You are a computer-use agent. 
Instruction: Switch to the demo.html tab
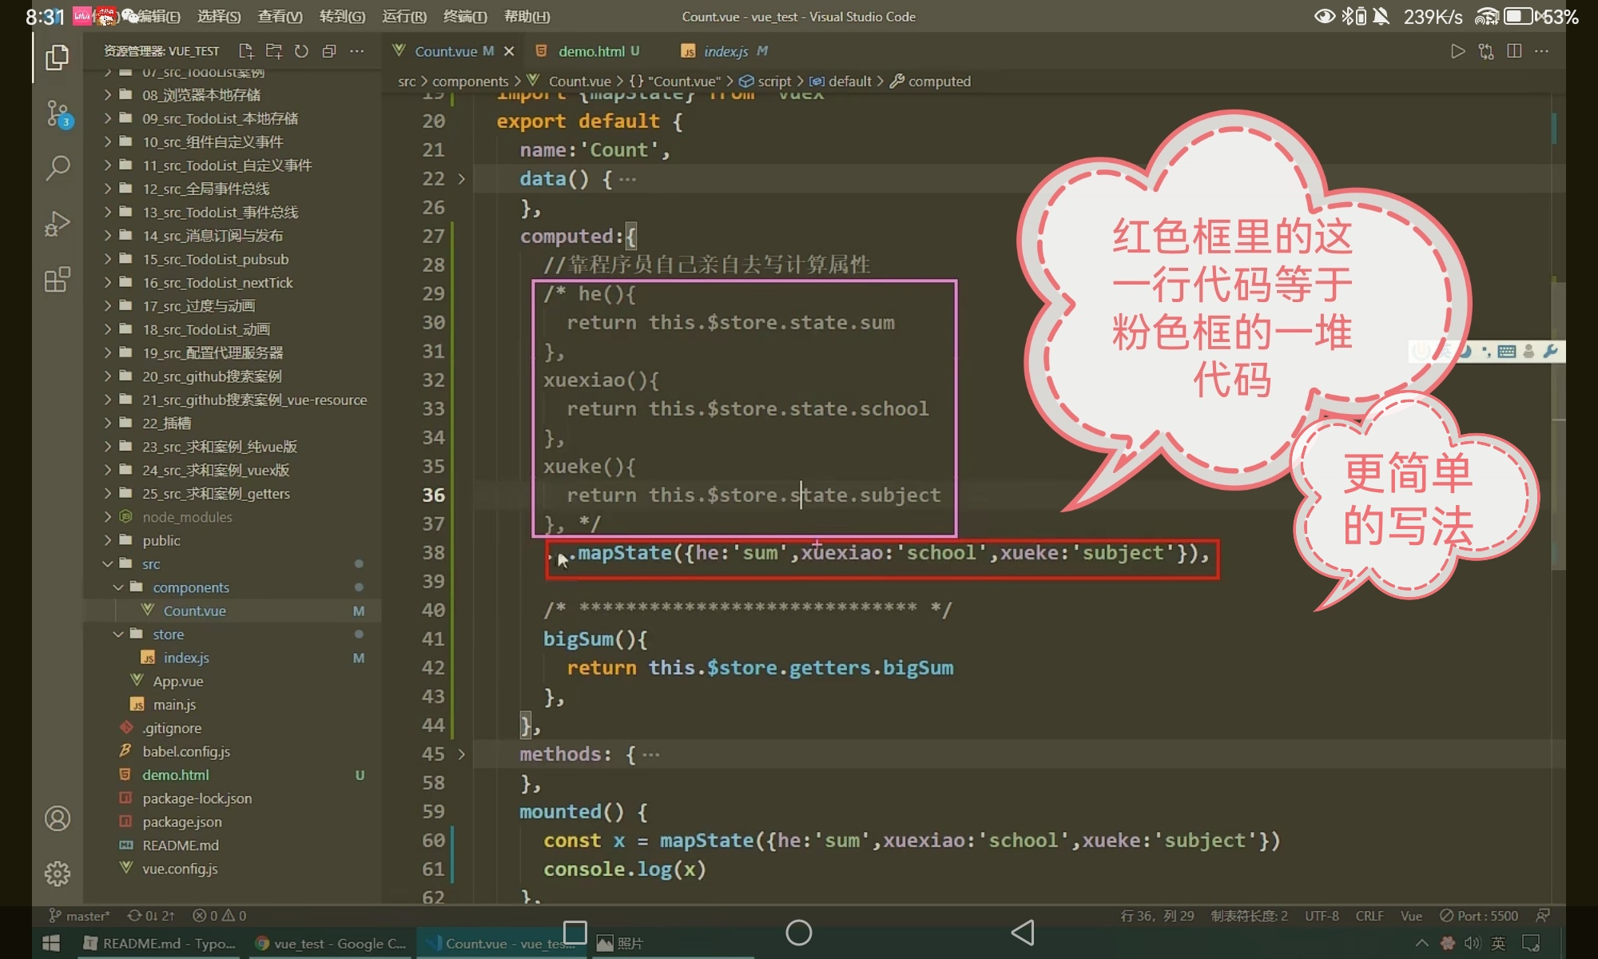pos(590,51)
